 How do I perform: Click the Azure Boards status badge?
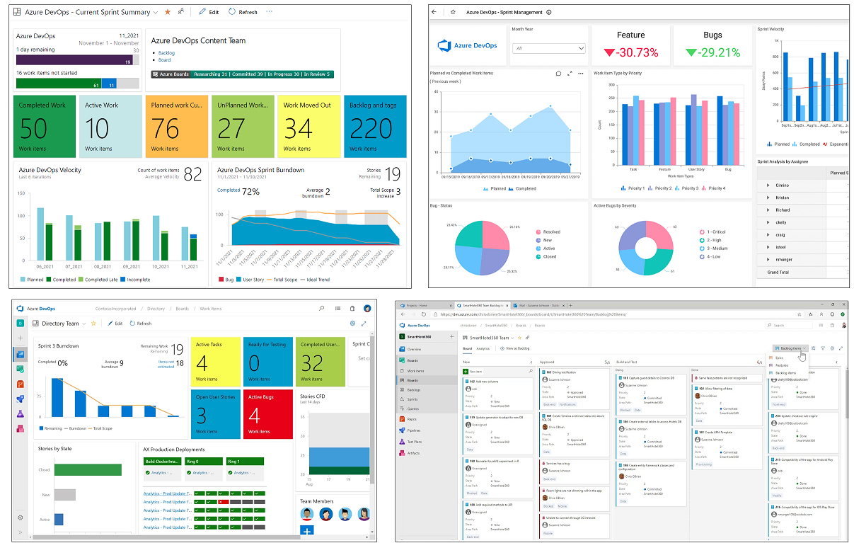[x=242, y=74]
